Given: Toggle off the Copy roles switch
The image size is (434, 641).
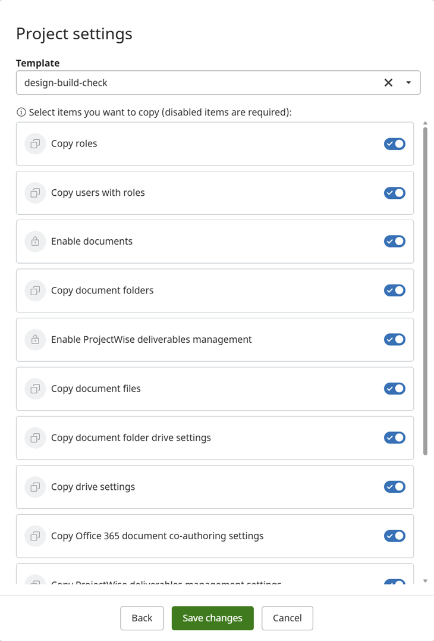Looking at the screenshot, I should 394,144.
